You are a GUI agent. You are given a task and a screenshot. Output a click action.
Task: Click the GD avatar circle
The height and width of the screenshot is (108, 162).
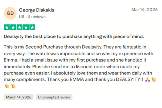coord(10,13)
